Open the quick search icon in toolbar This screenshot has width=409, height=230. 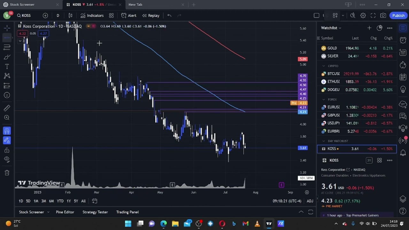[353, 15]
